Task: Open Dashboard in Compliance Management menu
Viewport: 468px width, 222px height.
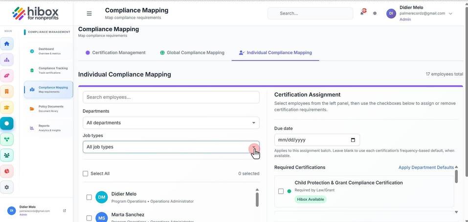Action: [x=48, y=51]
